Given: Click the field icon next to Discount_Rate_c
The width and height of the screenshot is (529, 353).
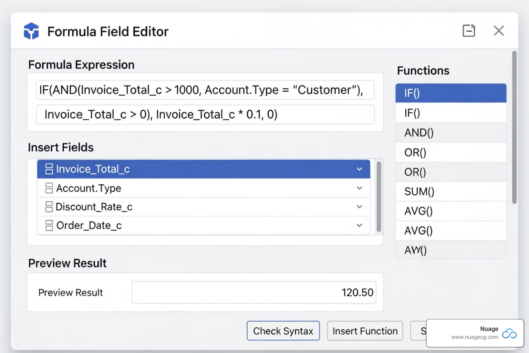Looking at the screenshot, I should 49,207.
